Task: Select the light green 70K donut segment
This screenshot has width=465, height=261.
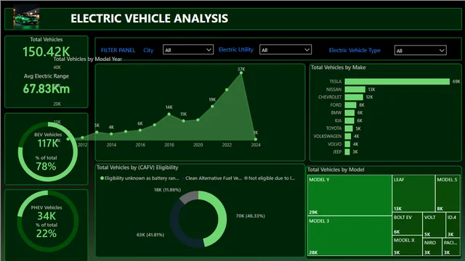Action: (x=222, y=219)
